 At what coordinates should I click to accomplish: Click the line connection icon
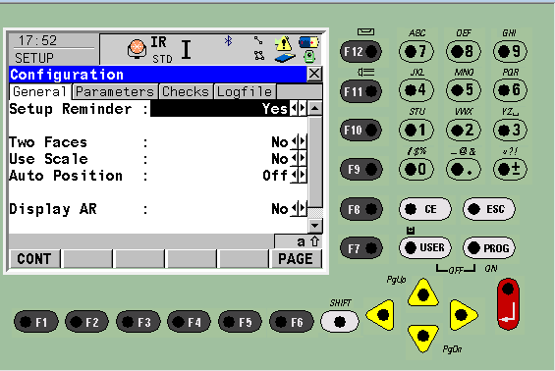tap(258, 40)
